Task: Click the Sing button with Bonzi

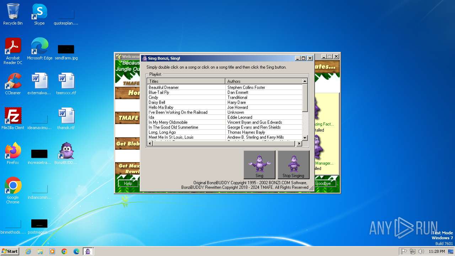Action: (x=259, y=165)
